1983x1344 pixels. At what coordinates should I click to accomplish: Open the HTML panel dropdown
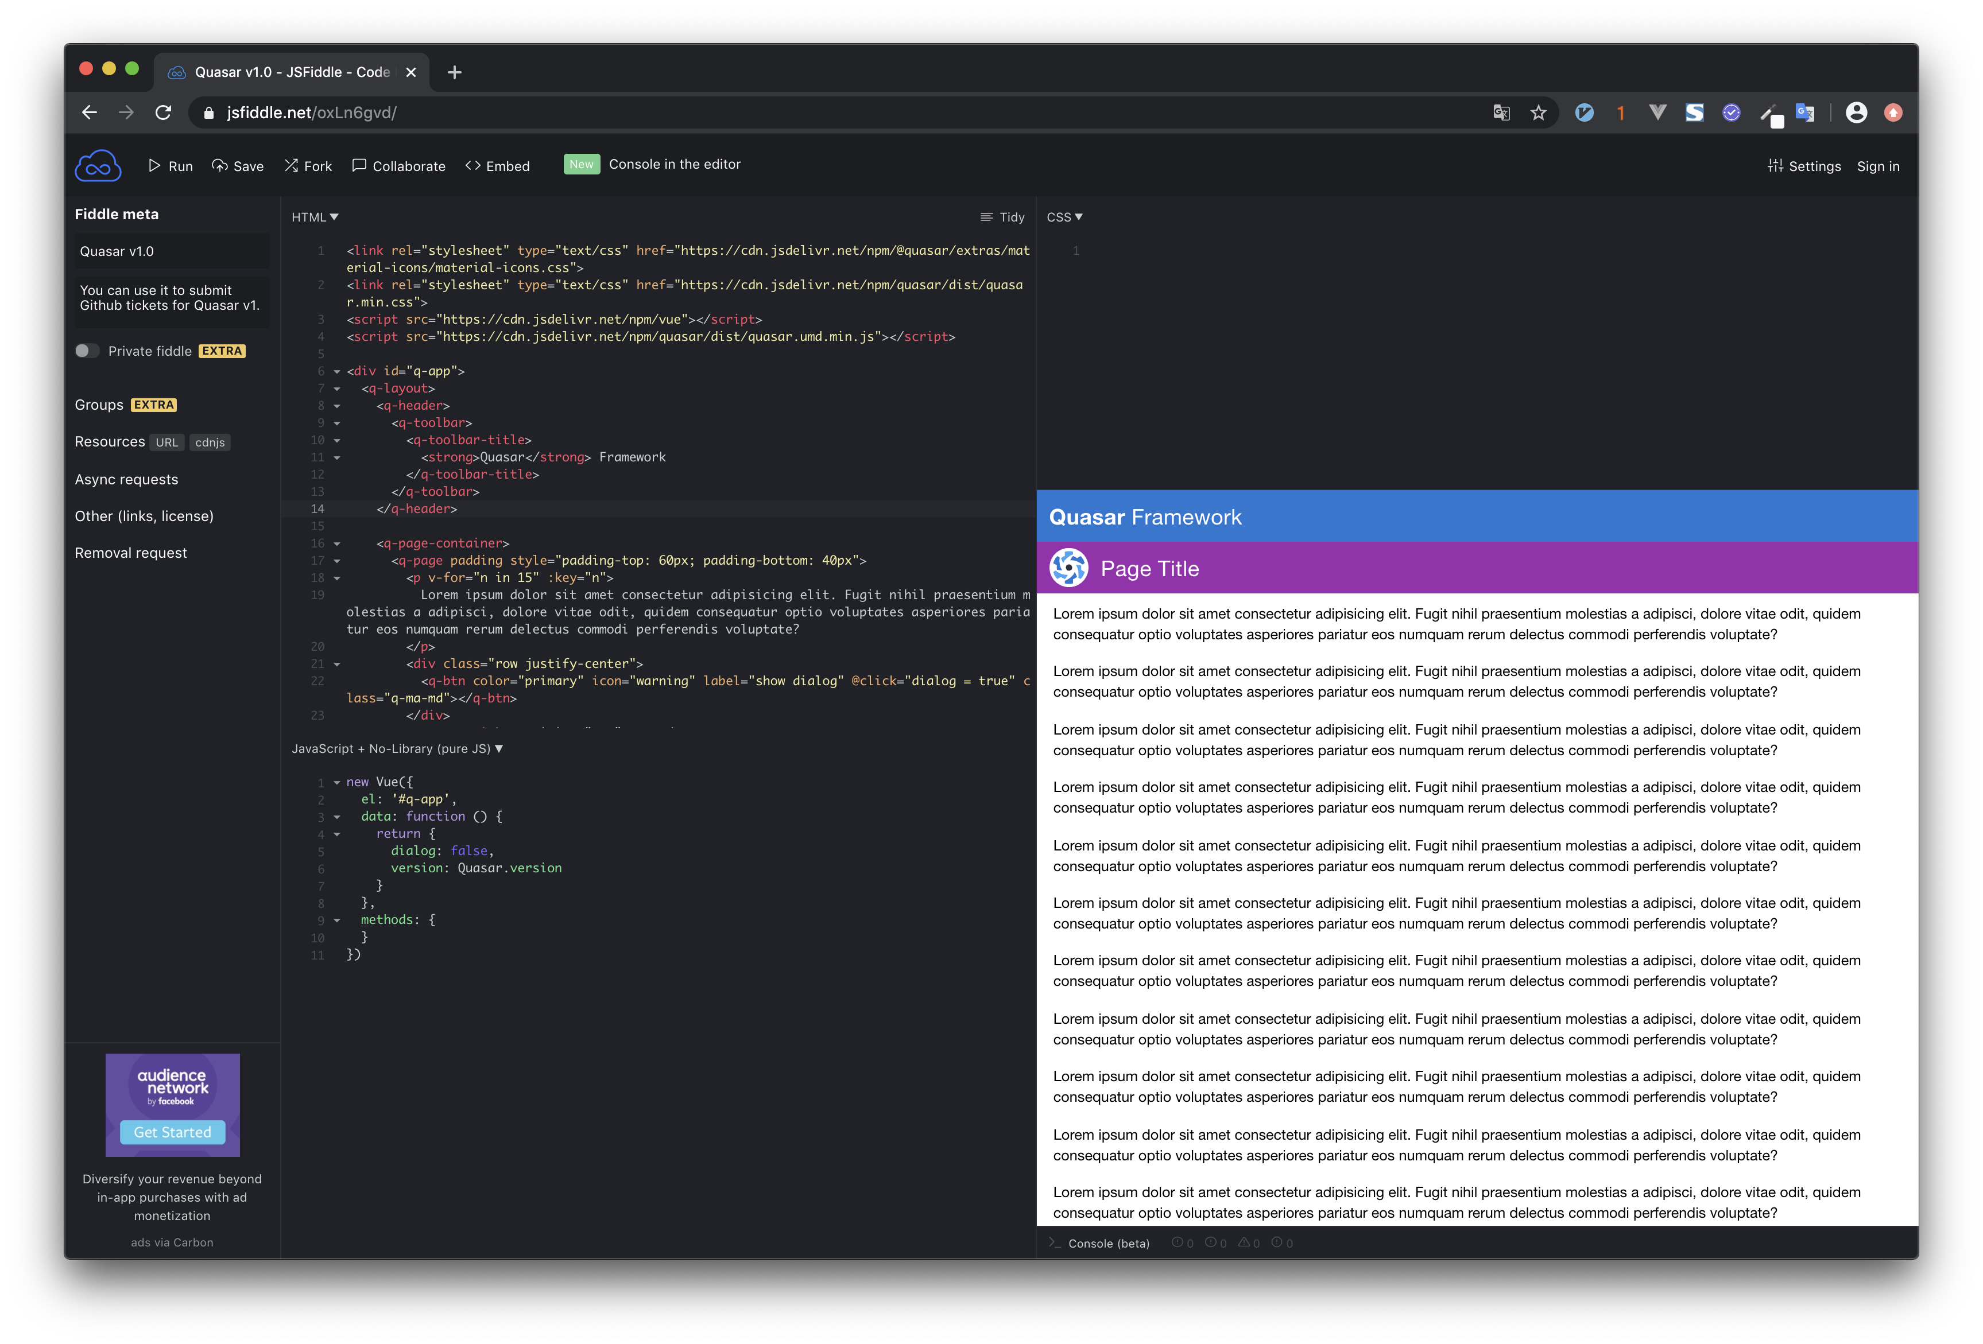[x=315, y=217]
